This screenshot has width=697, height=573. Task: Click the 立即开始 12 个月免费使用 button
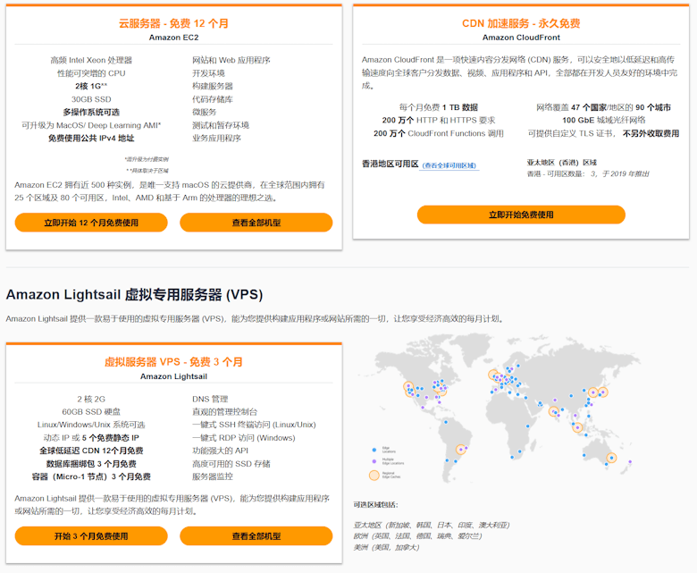tap(91, 223)
